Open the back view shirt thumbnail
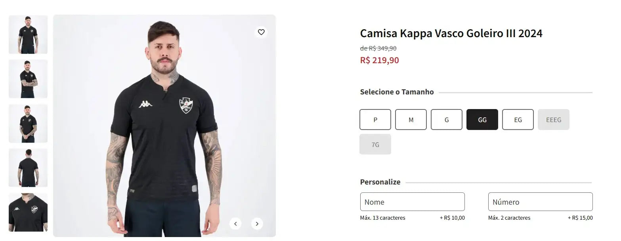The image size is (621, 241). (28, 167)
